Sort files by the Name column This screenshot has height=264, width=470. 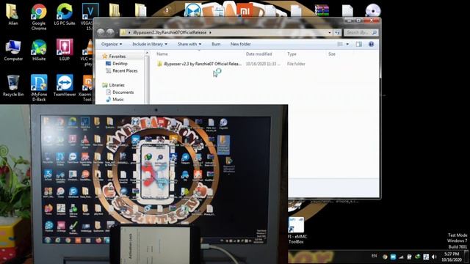point(162,54)
